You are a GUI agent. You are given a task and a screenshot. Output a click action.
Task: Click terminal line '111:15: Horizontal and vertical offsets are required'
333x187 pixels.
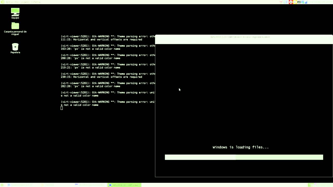point(101,39)
